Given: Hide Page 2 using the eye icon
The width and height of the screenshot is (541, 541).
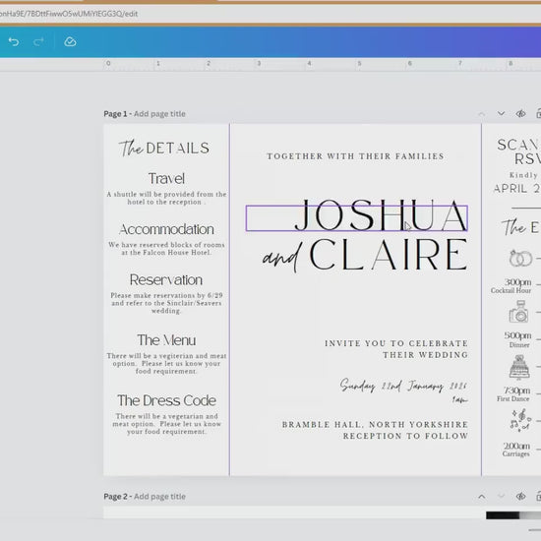Looking at the screenshot, I should [x=520, y=497].
